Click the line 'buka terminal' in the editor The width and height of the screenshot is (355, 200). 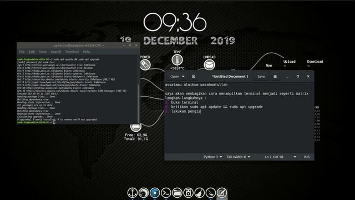point(185,102)
